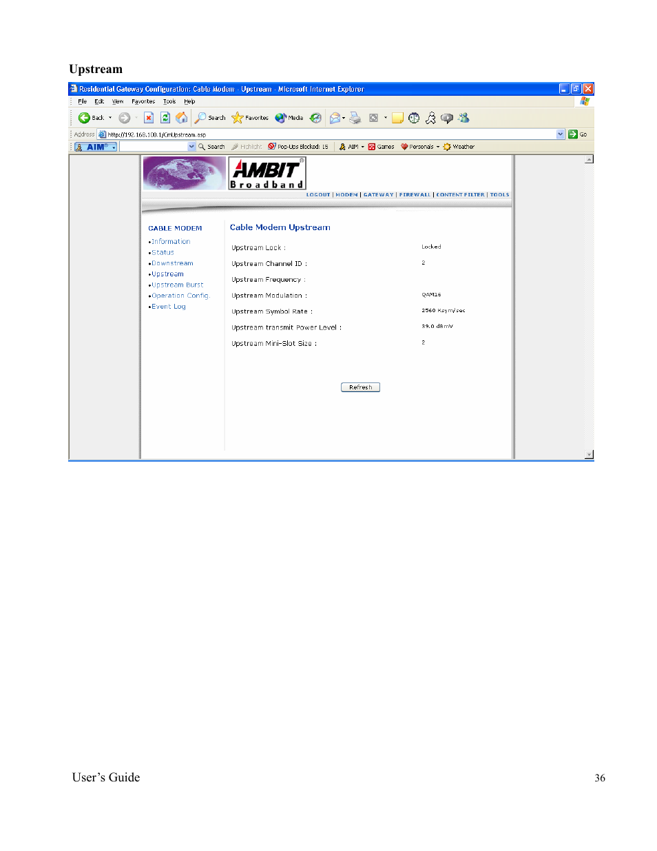Click the AIM logo button in toolbar
The width and height of the screenshot is (657, 851).
(x=96, y=147)
